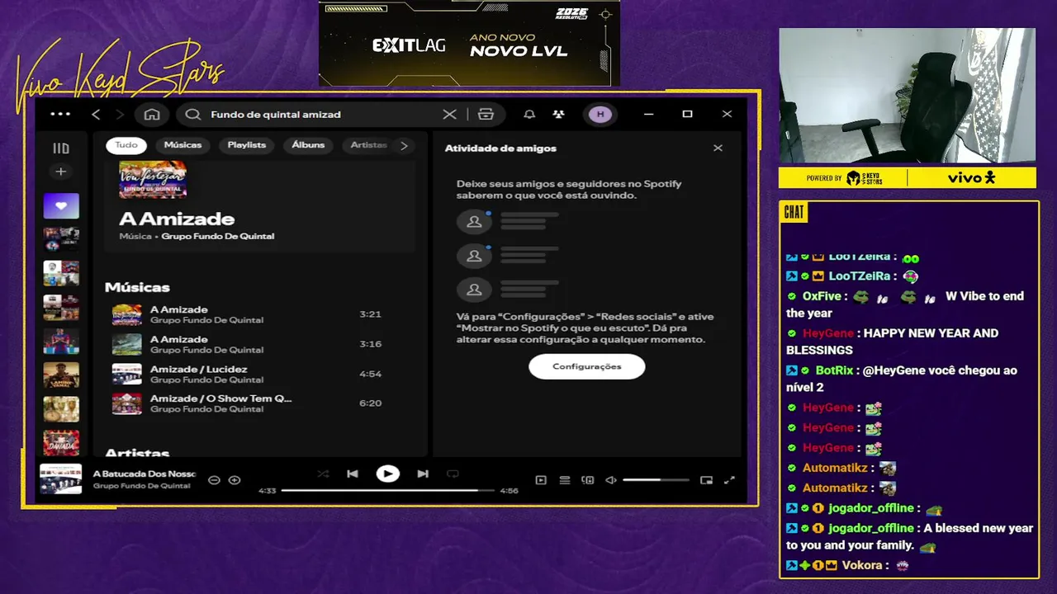Click the Configurações button
This screenshot has height=594, width=1057.
tap(587, 366)
